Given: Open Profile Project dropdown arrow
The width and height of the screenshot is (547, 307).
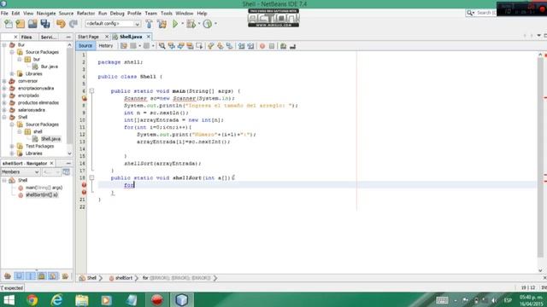Looking at the screenshot, I should (x=215, y=24).
